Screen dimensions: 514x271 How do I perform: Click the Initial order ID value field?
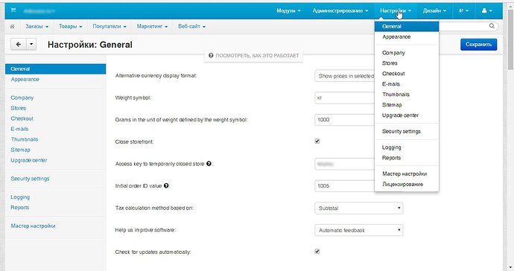(344, 186)
